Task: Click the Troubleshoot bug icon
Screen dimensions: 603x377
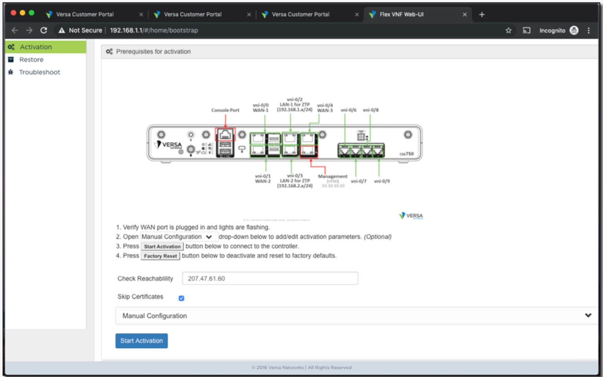Action: [x=11, y=72]
